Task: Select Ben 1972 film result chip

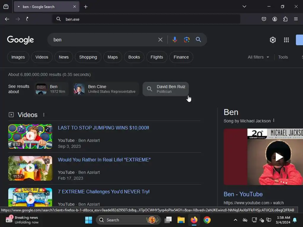Action: 51,89
